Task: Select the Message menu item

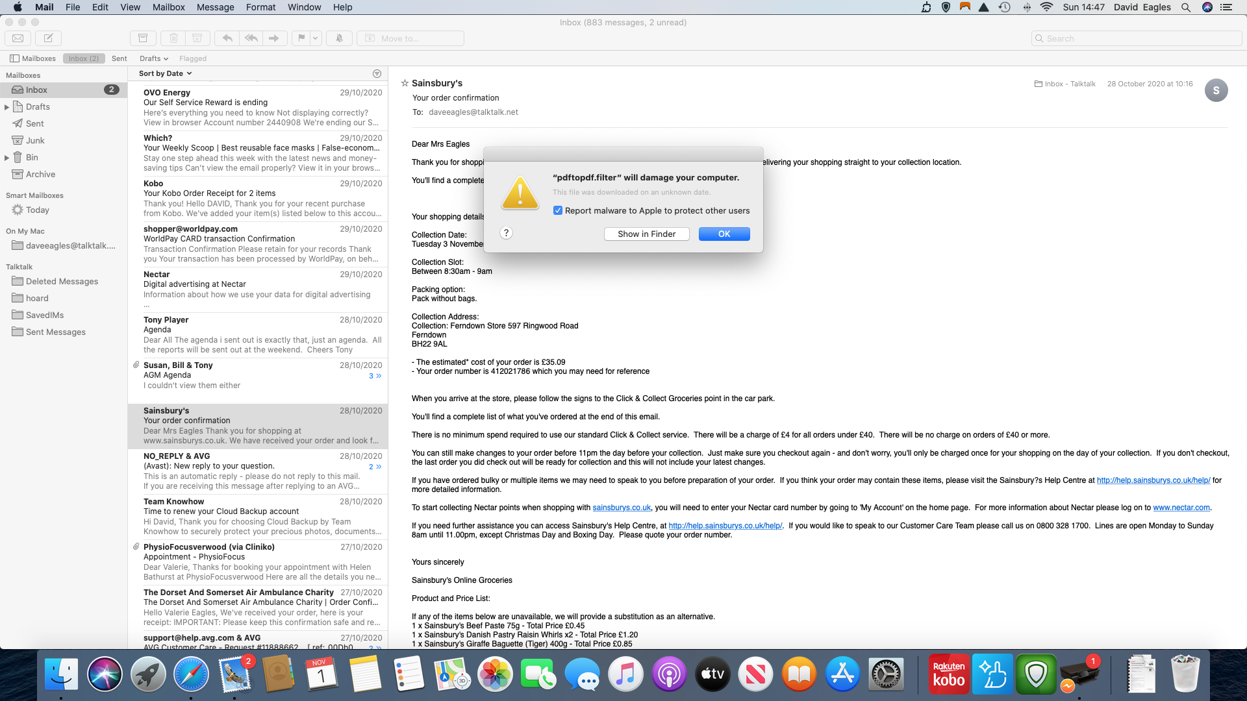Action: [215, 7]
